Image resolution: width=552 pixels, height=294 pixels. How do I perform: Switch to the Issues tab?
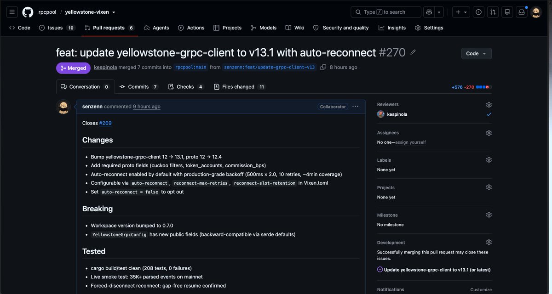(x=57, y=28)
